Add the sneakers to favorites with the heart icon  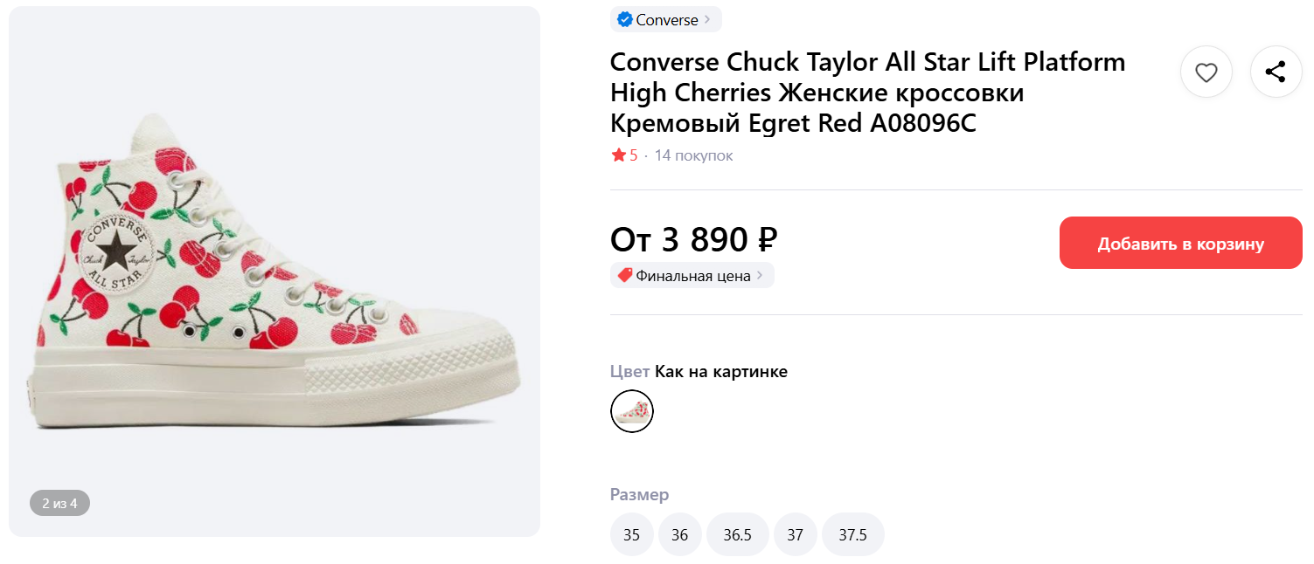tap(1206, 72)
